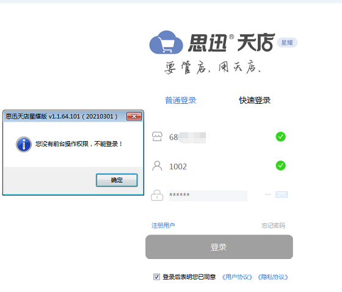Open the 《隐私协议》 link
This screenshot has height=292, width=342.
tap(273, 277)
